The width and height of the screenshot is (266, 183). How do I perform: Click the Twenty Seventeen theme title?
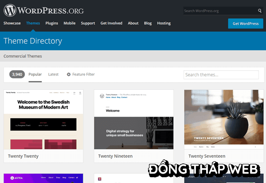tap(207, 156)
